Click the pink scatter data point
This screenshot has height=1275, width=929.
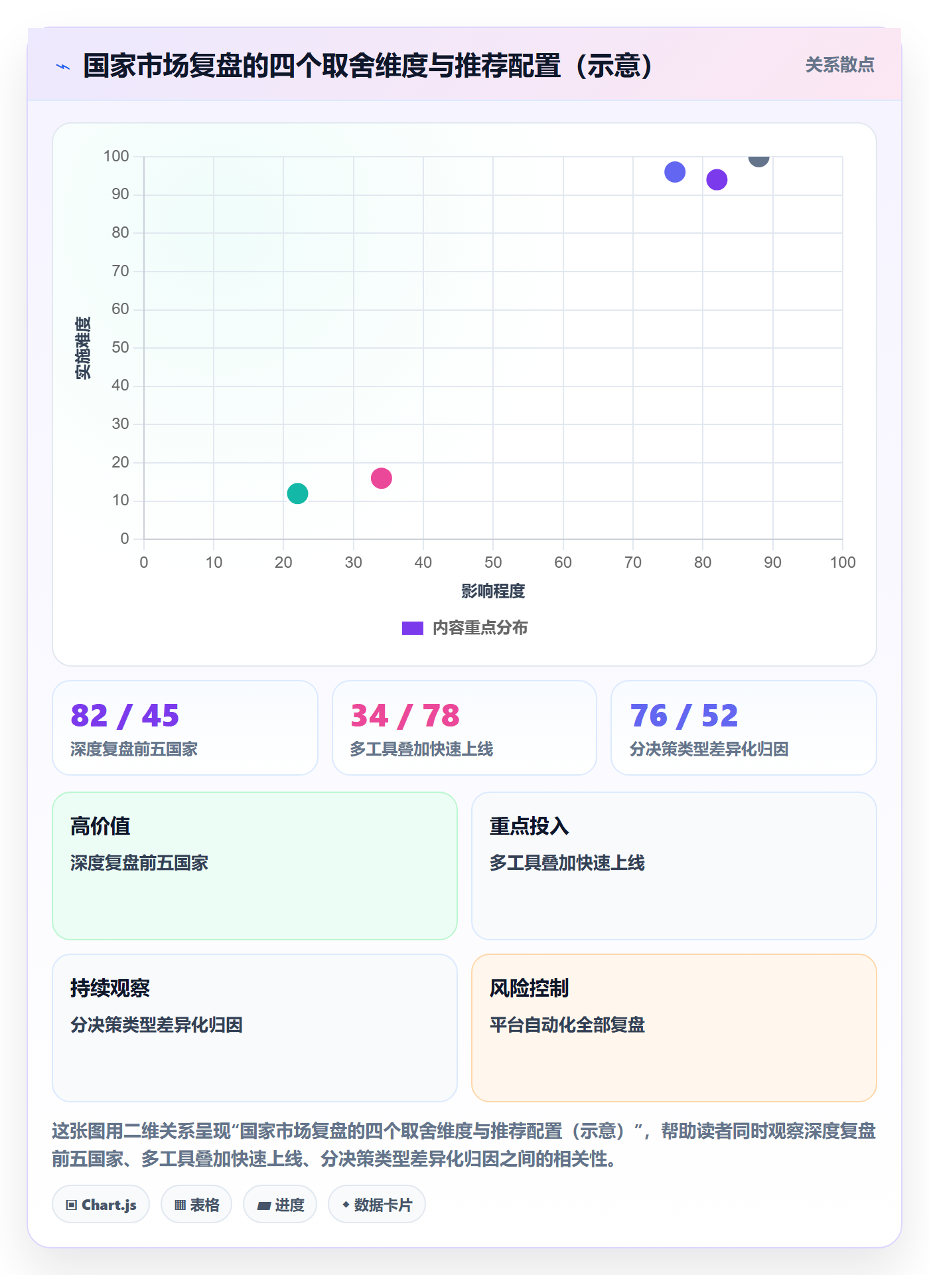tap(381, 478)
